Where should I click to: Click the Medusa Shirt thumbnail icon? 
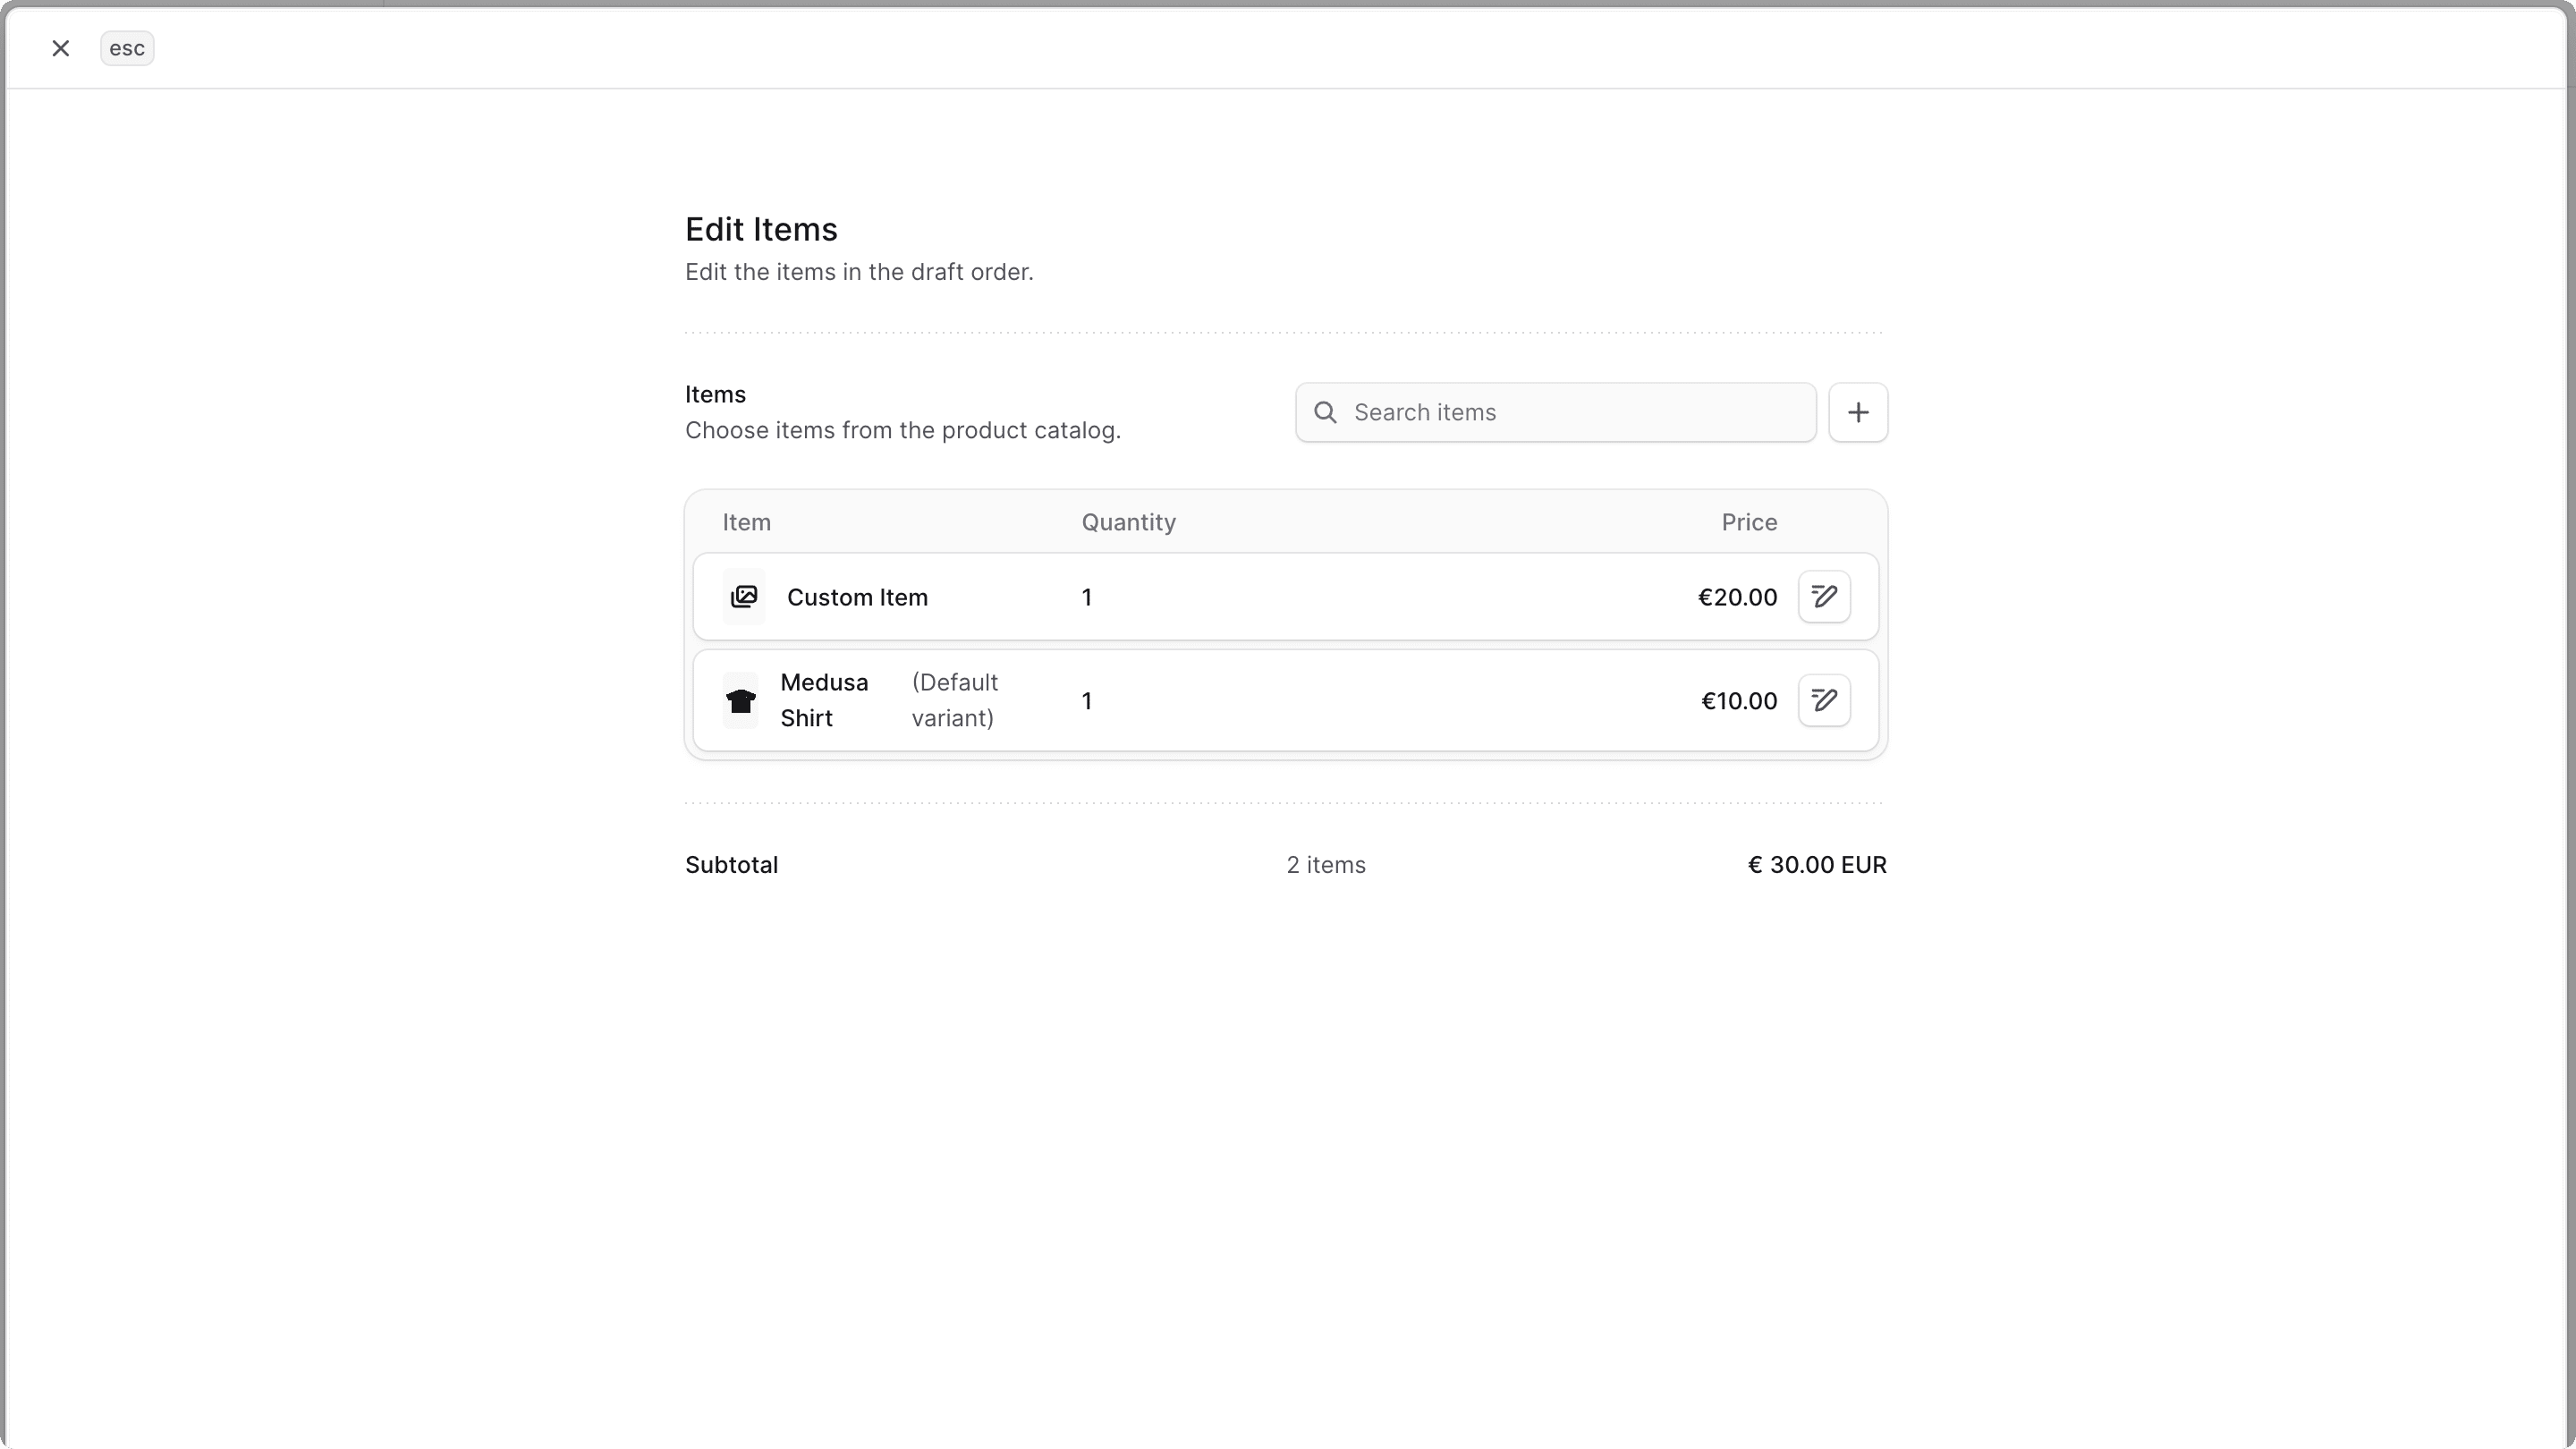point(741,700)
